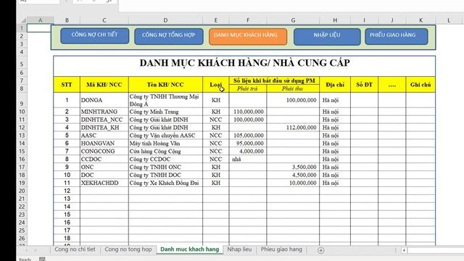464x261 pixels.
Task: Open the Phieu giao hang sheet tab
Action: (281, 249)
